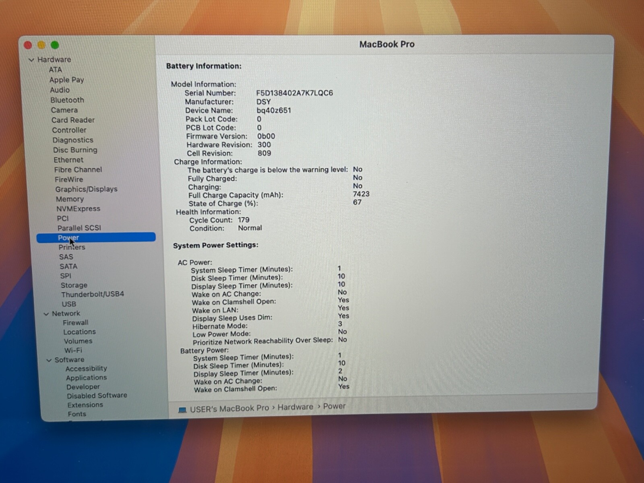The image size is (644, 483).
Task: Click the computer icon in the path bar
Action: pos(182,410)
